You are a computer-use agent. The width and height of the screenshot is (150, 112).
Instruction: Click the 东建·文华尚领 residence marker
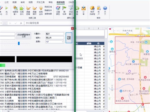tap(119, 79)
